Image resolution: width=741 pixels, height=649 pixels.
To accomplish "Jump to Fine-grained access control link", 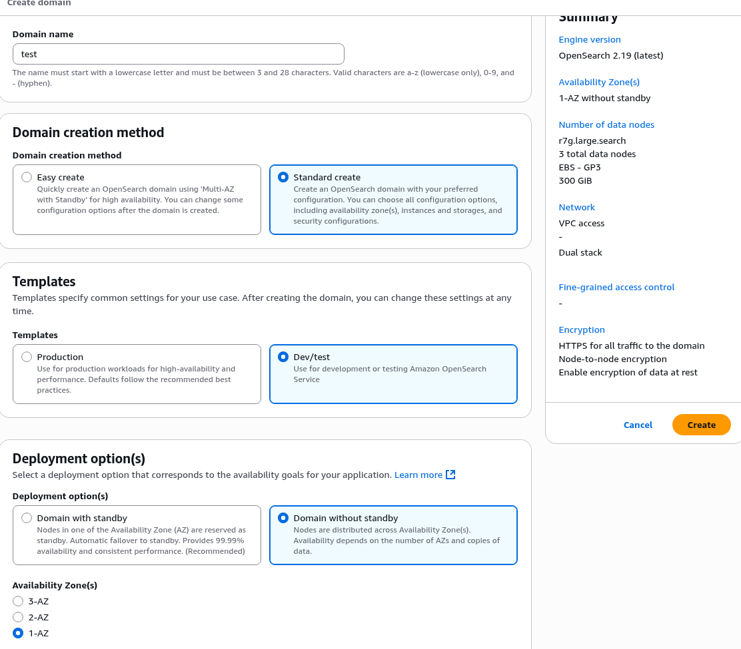I will tap(616, 287).
